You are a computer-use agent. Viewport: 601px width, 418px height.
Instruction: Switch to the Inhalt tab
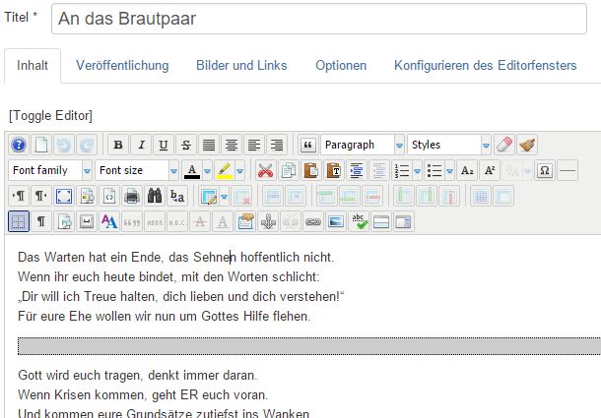point(33,66)
